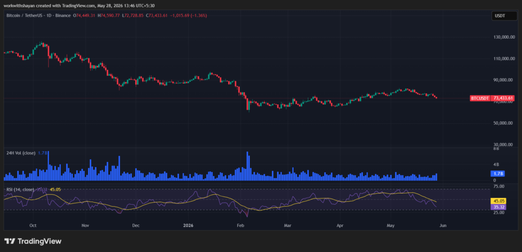Click the low value L72,728.85
Screen dimensions: 522x252
(133, 16)
